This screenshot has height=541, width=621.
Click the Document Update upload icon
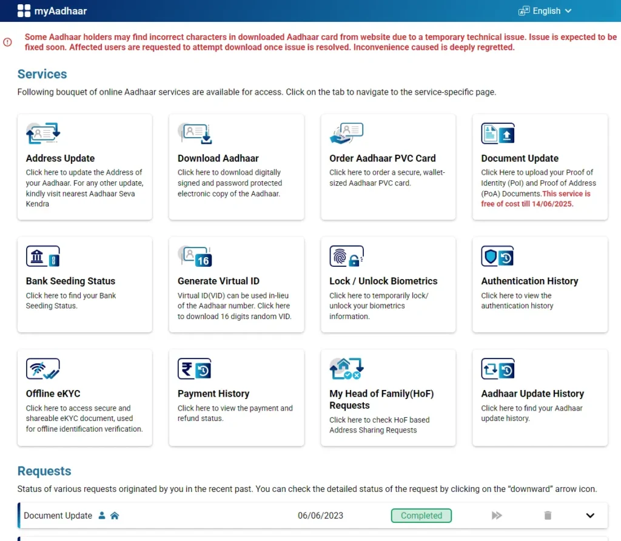(x=498, y=133)
